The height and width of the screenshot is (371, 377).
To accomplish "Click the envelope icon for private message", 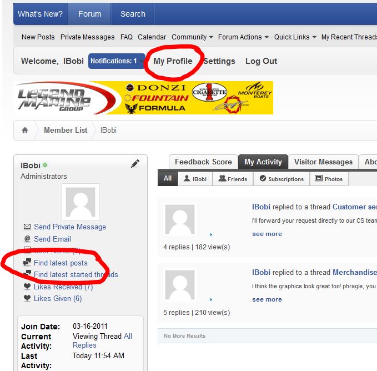I will (x=27, y=227).
